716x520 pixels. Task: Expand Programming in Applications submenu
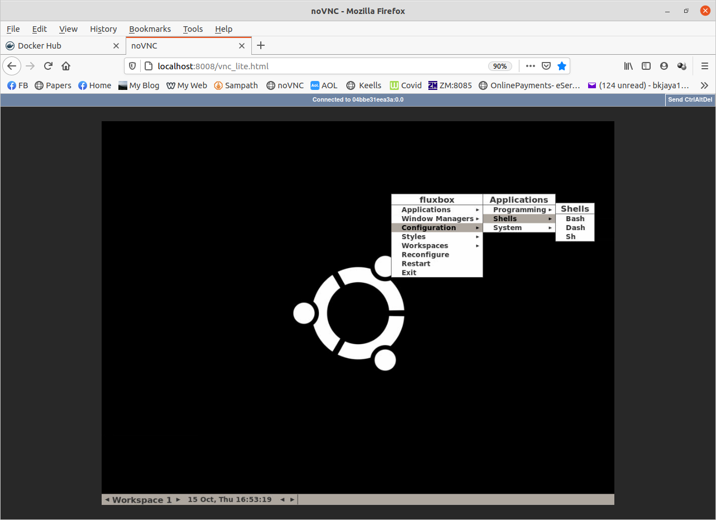pyautogui.click(x=519, y=210)
